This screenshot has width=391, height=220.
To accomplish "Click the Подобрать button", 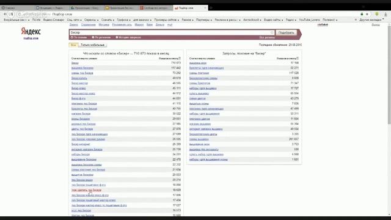I will (286, 32).
